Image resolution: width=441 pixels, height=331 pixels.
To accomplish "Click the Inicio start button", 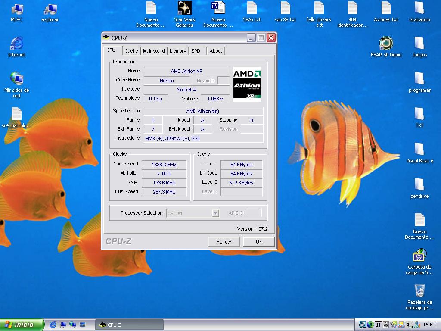I will click(x=22, y=325).
